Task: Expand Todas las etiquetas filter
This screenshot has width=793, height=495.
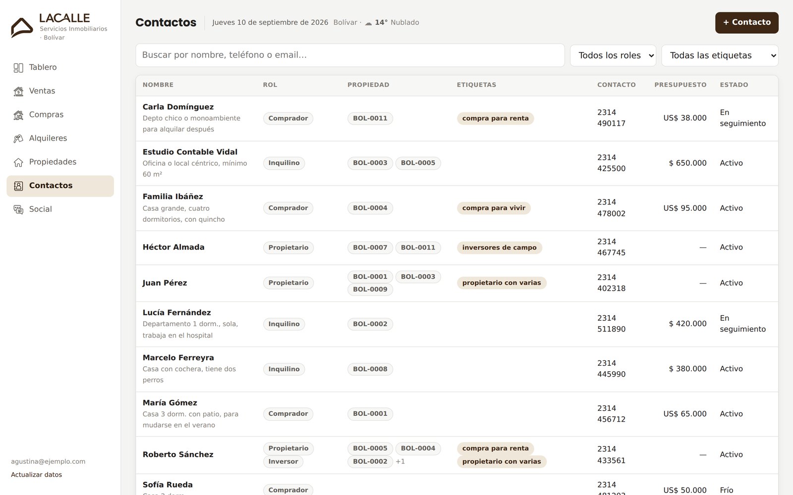Action: pos(720,55)
